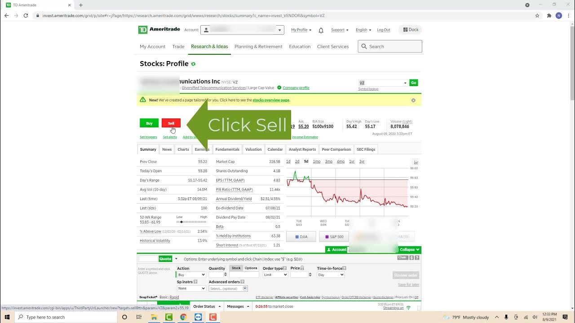Open the English language dropdown
Image resolution: width=575 pixels, height=323 pixels.
coord(363,30)
